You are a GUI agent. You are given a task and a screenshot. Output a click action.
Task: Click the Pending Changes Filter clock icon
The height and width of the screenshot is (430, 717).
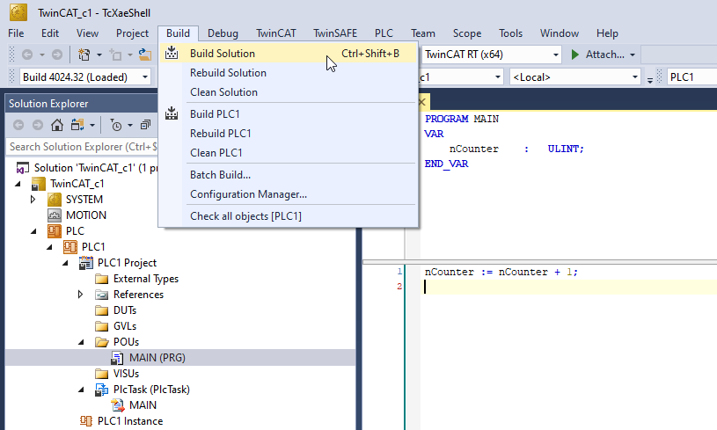116,125
